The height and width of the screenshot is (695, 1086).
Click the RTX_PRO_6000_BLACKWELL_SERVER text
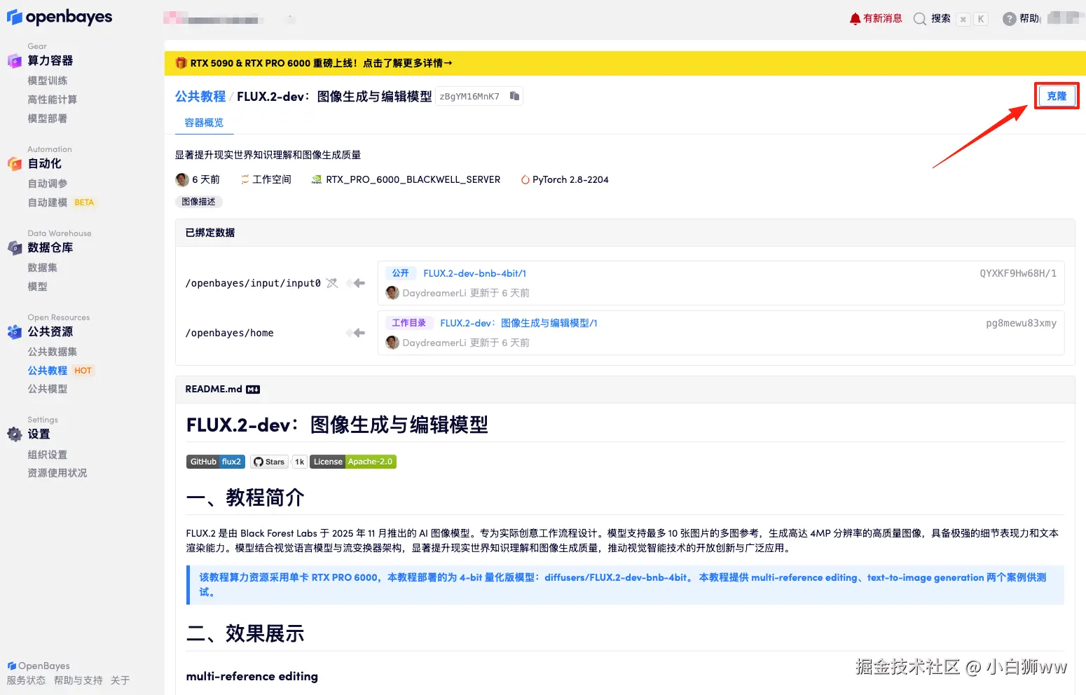coord(413,180)
